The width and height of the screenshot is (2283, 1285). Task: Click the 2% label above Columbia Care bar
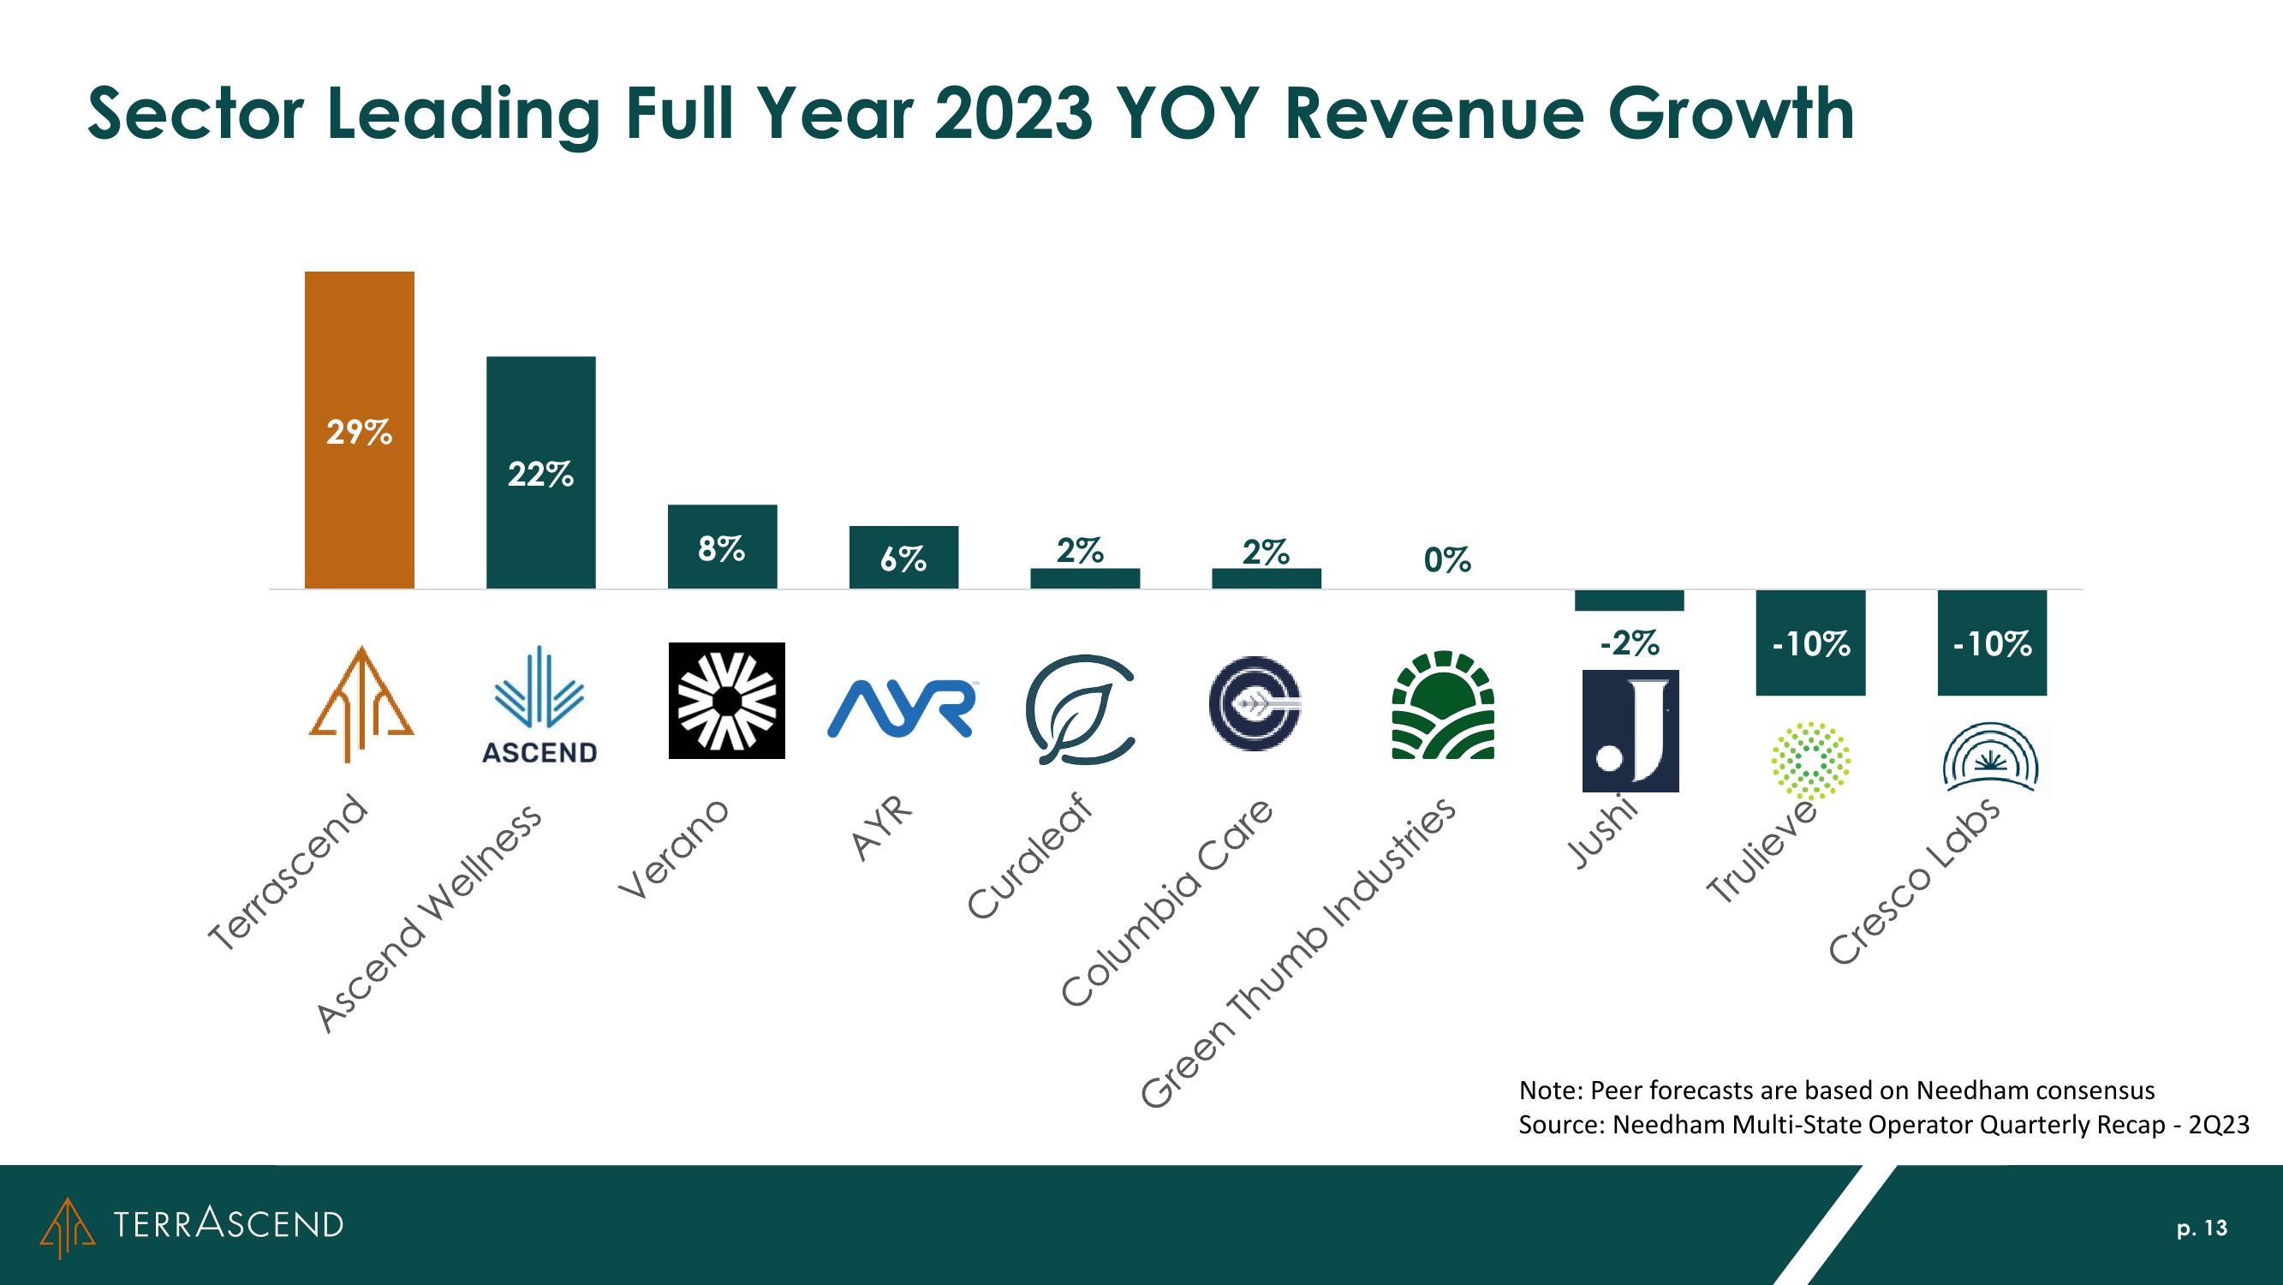1266,552
